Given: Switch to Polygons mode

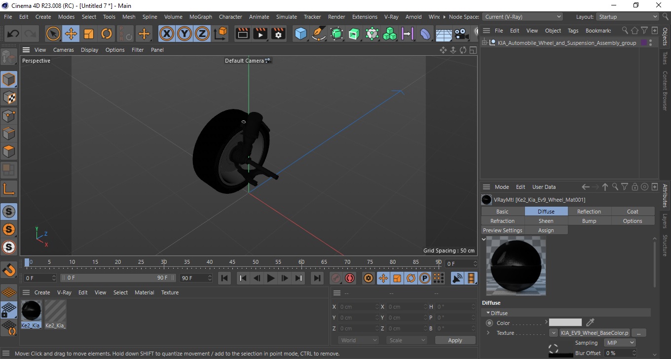Looking at the screenshot, I should tap(9, 151).
